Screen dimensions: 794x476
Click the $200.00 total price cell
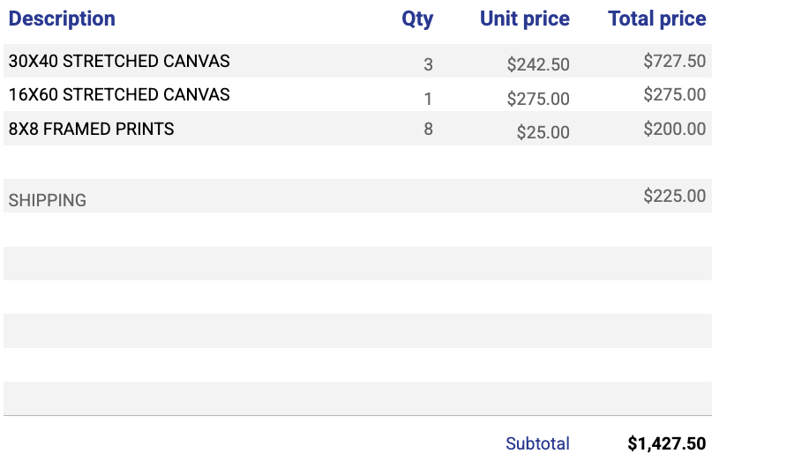pos(674,129)
